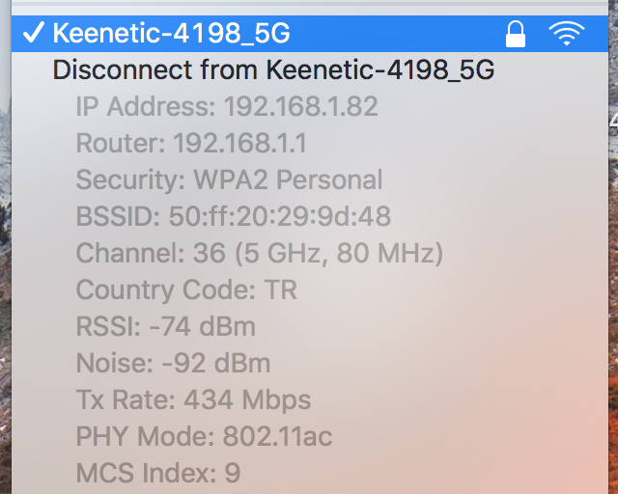Click the Wi-Fi signal strength icon
Viewport: 618px width, 494px height.
click(567, 34)
